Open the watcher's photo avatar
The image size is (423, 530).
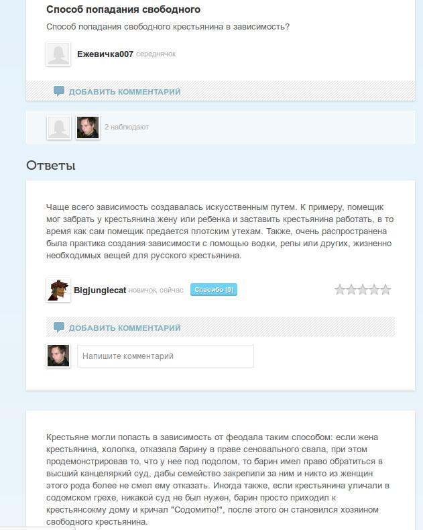click(x=88, y=127)
